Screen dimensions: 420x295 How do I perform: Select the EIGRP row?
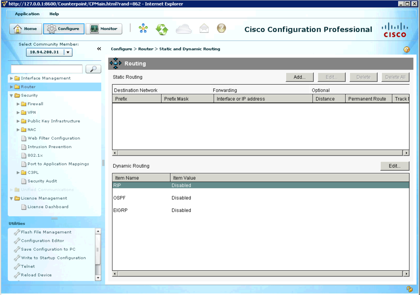[260, 210]
